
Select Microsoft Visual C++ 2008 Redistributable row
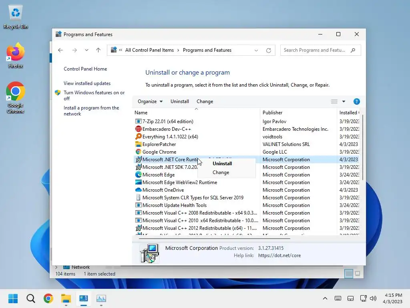[246, 213]
